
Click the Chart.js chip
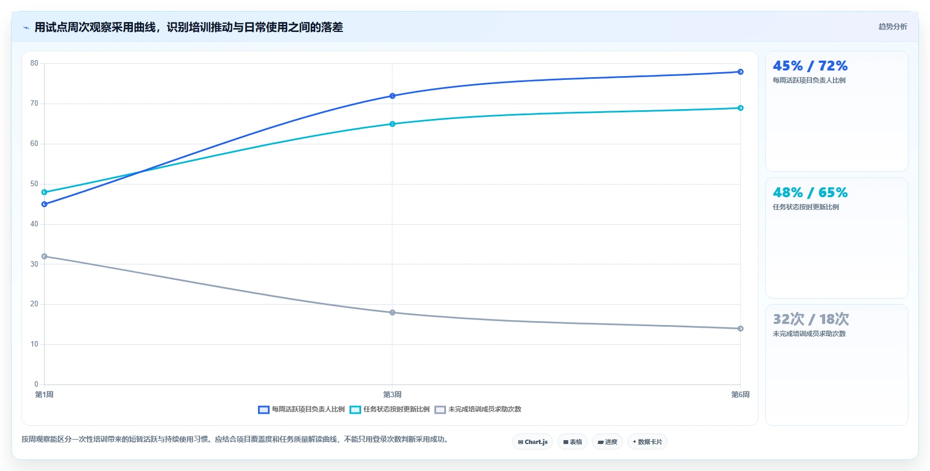pos(533,442)
